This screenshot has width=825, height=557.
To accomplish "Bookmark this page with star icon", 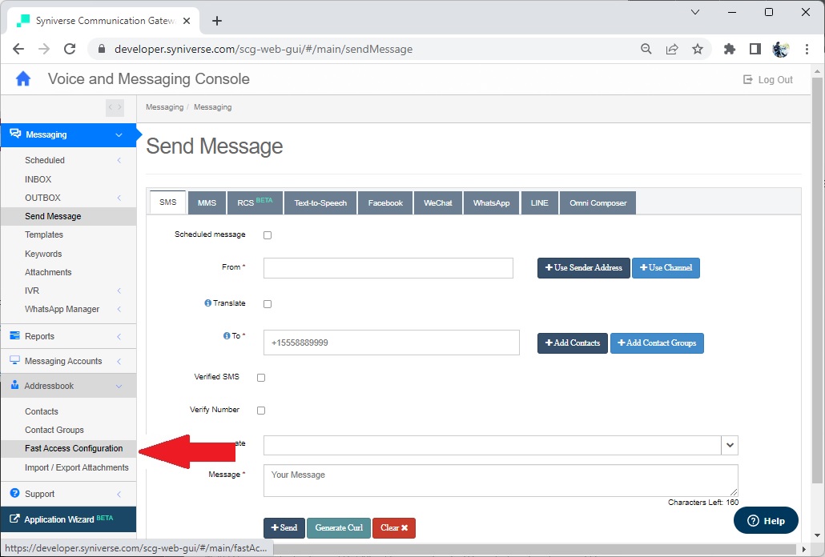I will click(698, 49).
